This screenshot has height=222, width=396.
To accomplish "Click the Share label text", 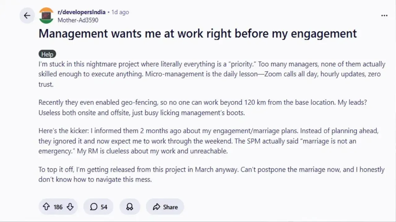I will (x=170, y=207).
